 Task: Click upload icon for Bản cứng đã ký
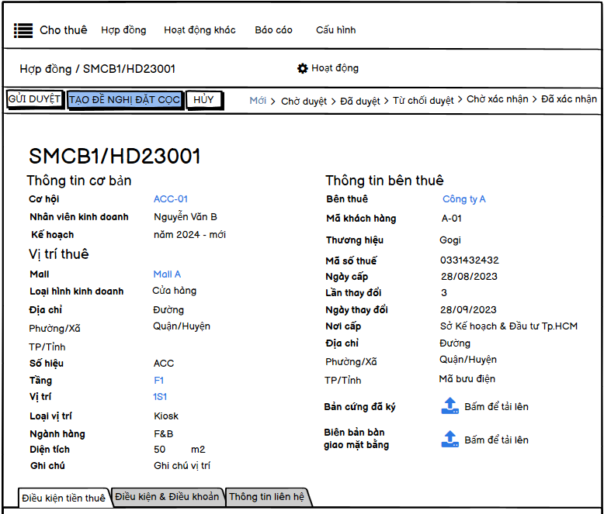click(x=450, y=406)
